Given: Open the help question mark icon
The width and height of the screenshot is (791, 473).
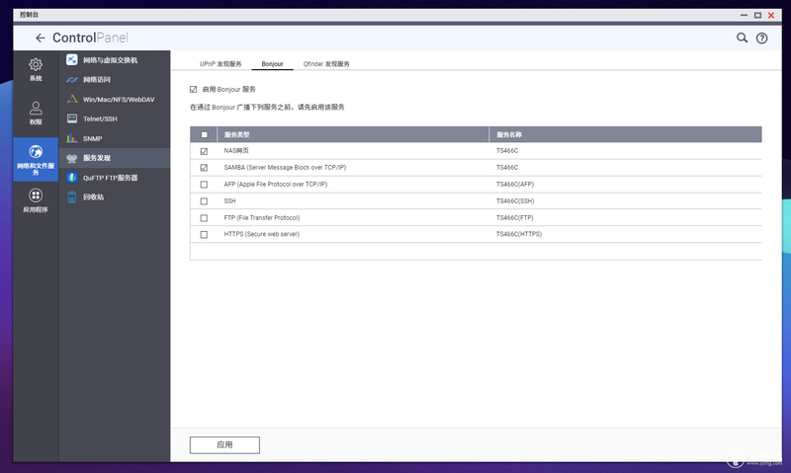Looking at the screenshot, I should (x=761, y=38).
